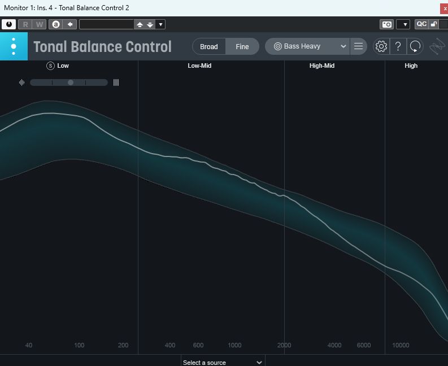Click the Low-Mid band label
Screen dimensions: 448x366
(x=199, y=66)
